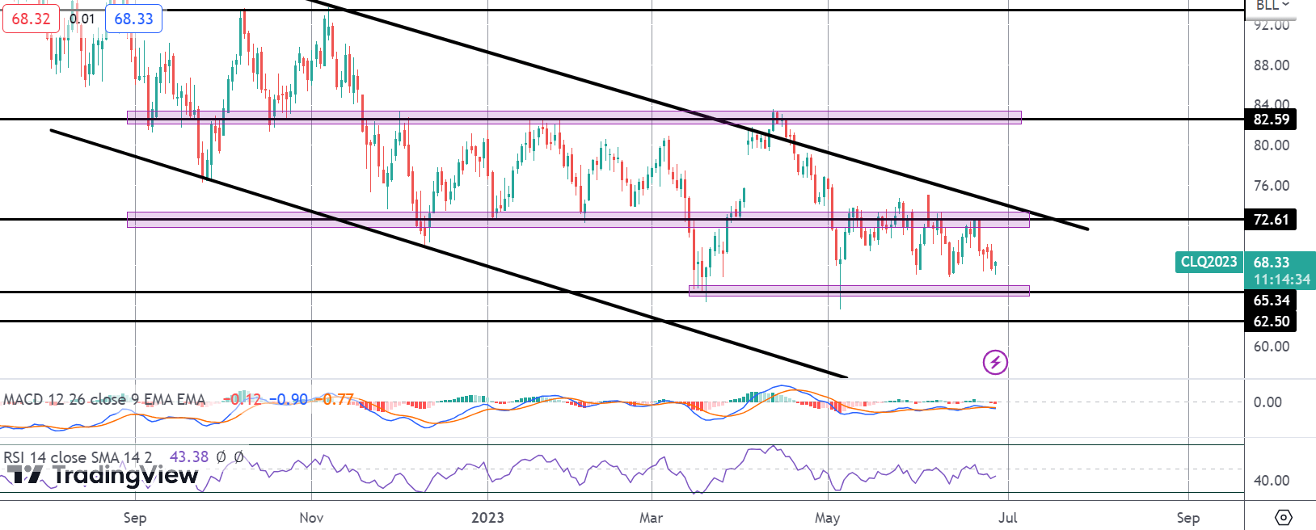Click the Mar label on time axis
Image resolution: width=1316 pixels, height=530 pixels.
(651, 518)
